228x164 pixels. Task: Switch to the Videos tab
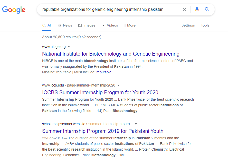110,25
